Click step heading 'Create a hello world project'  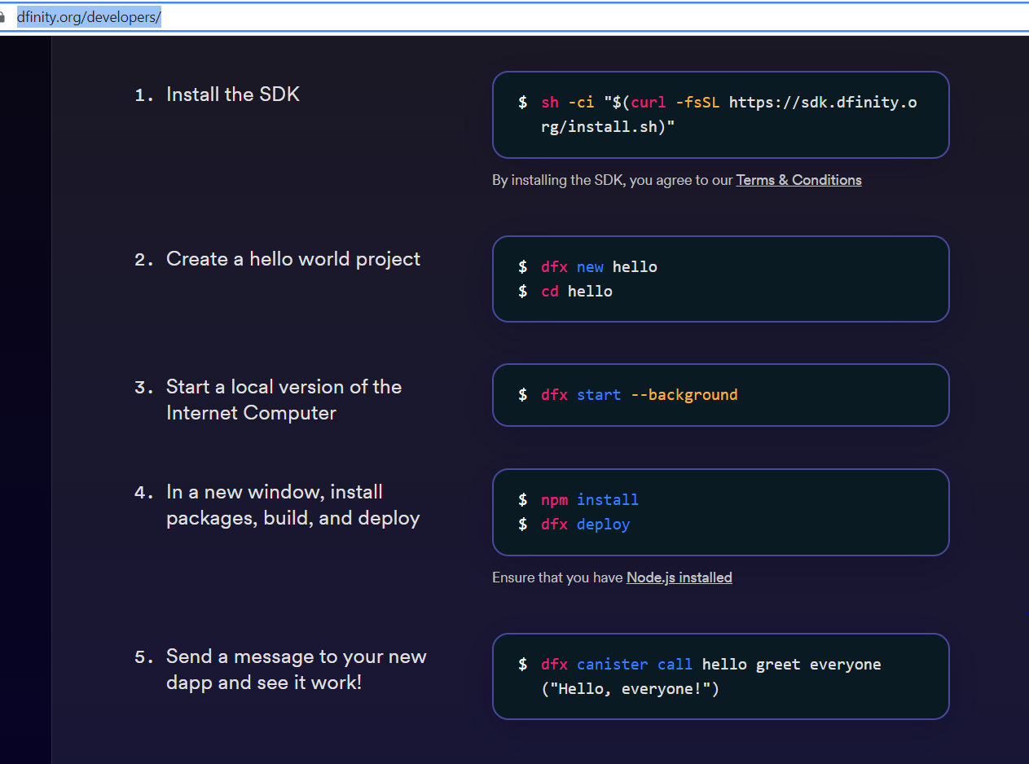[293, 259]
